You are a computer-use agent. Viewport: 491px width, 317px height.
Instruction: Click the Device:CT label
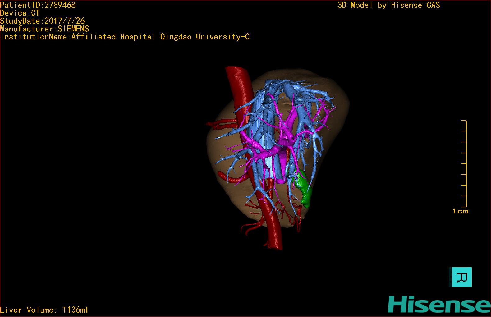[20, 13]
